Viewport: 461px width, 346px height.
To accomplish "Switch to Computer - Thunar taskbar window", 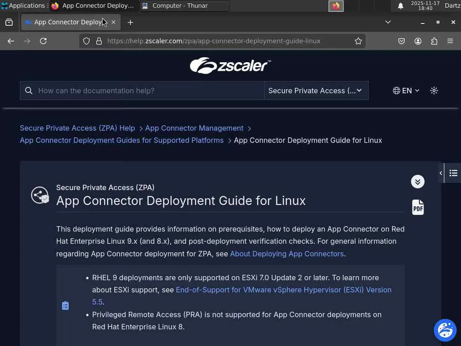I will (185, 5).
